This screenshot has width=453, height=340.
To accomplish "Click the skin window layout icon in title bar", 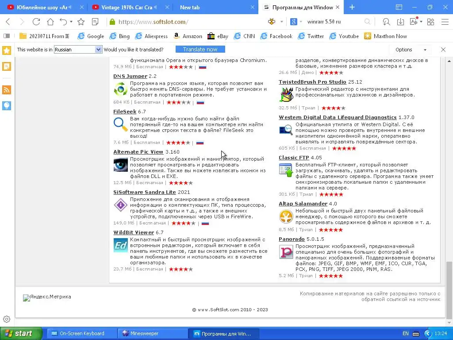I will (399, 7).
